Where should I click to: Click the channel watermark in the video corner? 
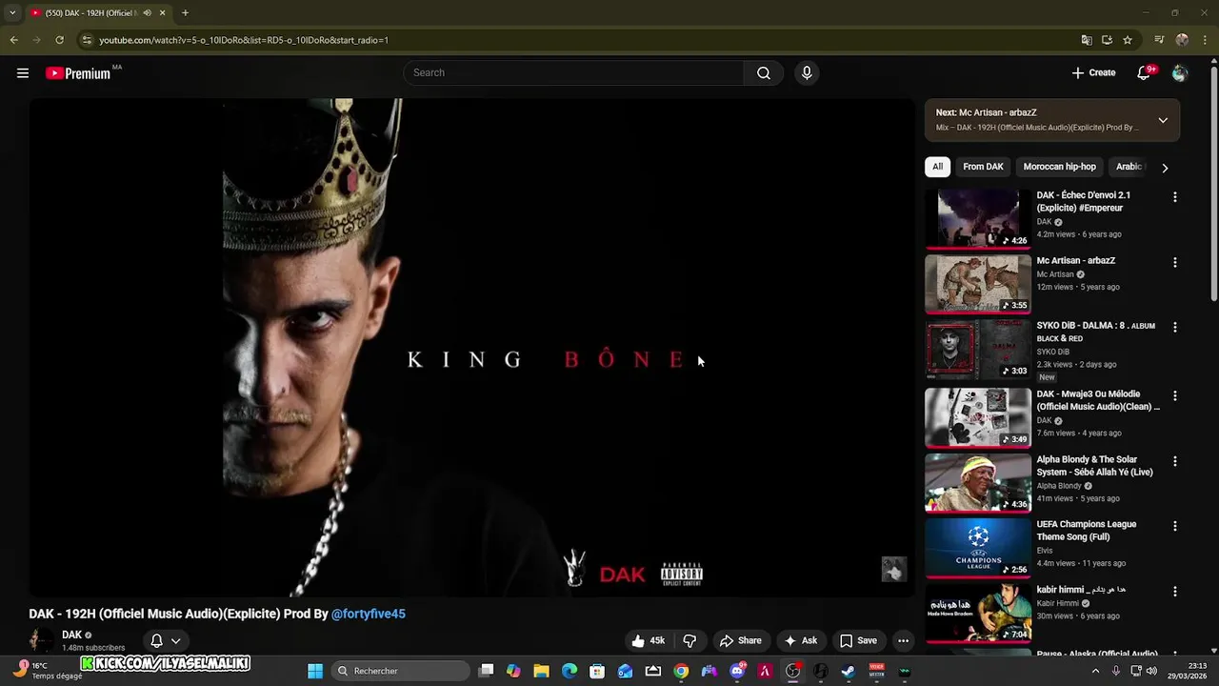(x=893, y=569)
